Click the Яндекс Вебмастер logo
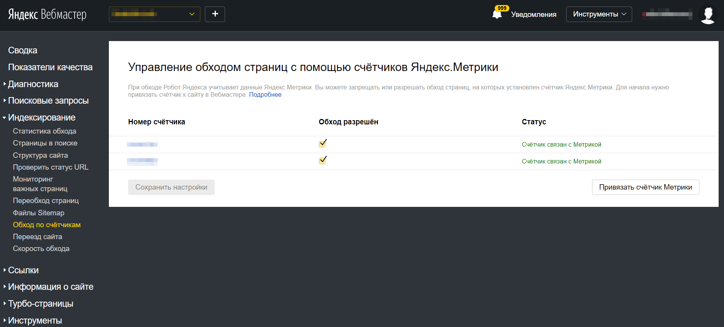This screenshot has height=327, width=724. (x=47, y=14)
